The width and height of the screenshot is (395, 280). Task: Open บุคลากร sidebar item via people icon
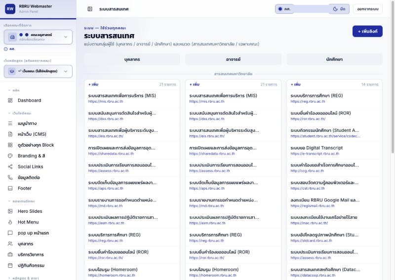click(10, 244)
